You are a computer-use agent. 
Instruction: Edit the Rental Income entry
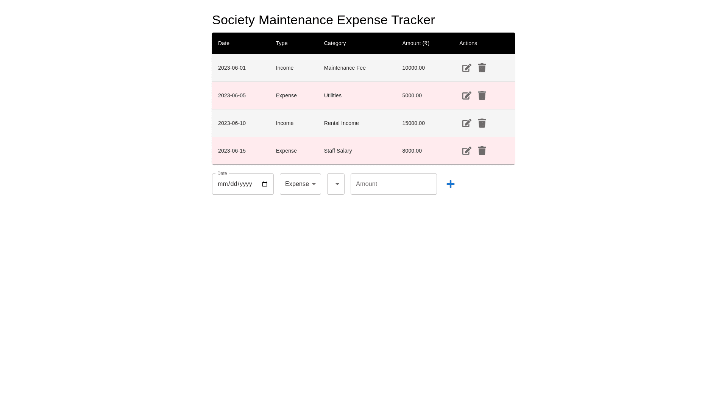pyautogui.click(x=466, y=123)
